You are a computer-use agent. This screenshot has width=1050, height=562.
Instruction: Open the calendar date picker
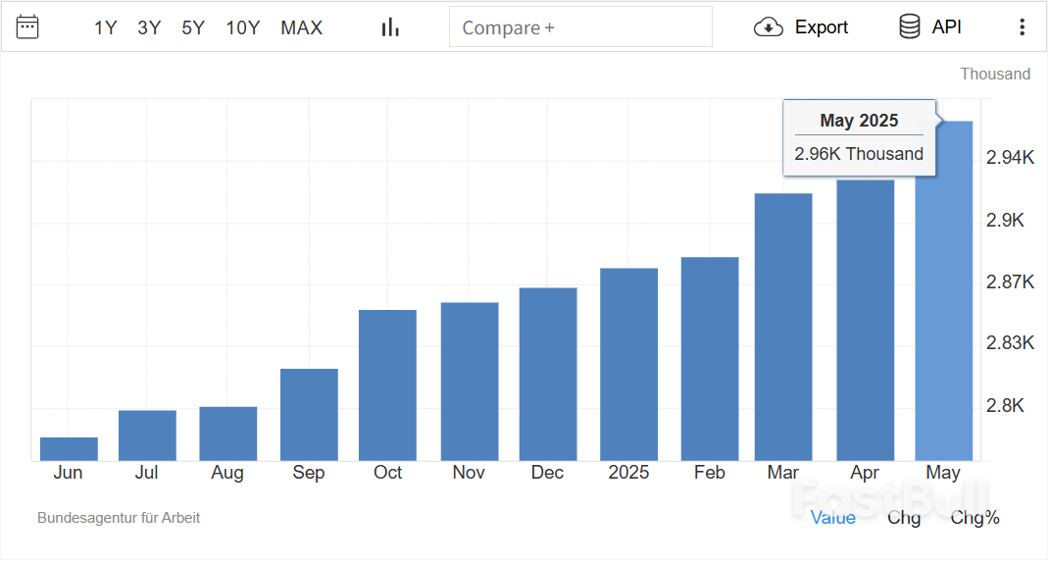point(27,27)
